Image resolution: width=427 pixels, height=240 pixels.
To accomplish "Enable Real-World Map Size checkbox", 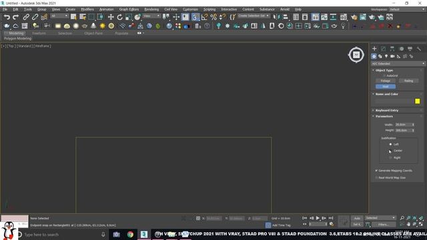I will 376,178.
